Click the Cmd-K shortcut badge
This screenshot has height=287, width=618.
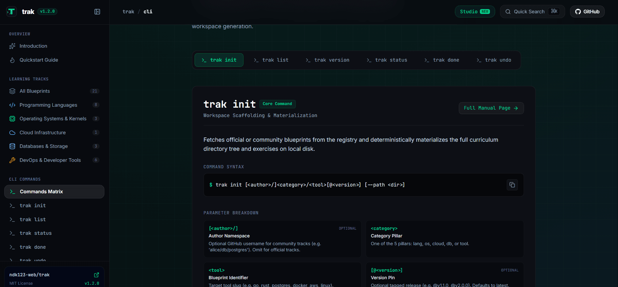click(x=554, y=11)
